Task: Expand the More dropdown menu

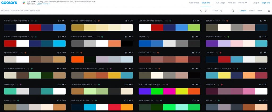Action: (243, 3)
